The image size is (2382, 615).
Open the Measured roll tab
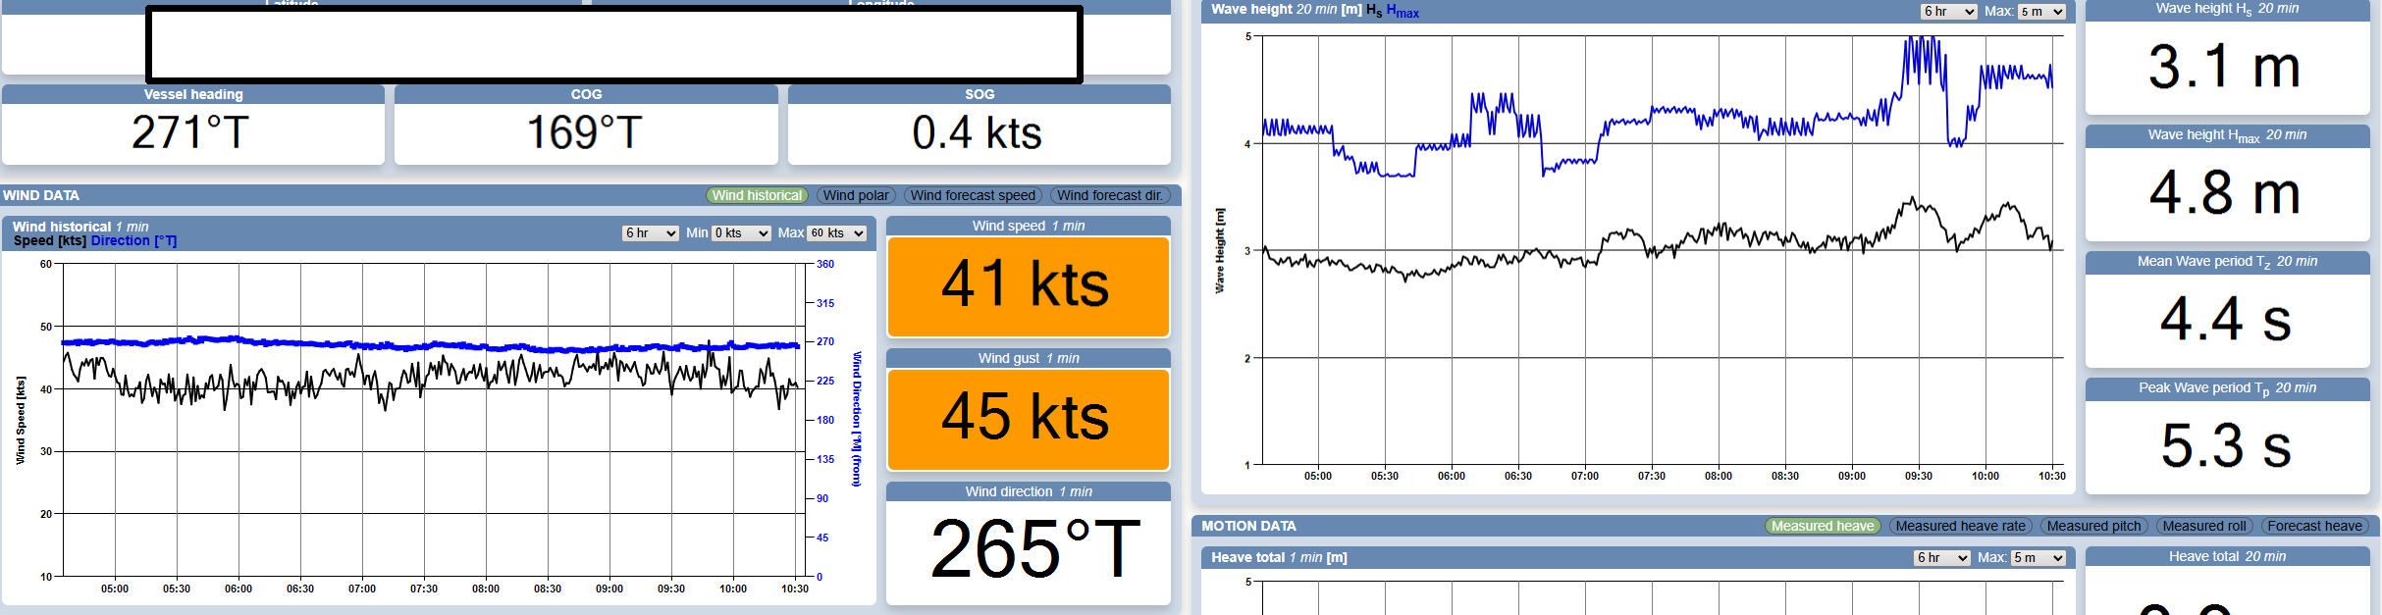[x=2203, y=526]
